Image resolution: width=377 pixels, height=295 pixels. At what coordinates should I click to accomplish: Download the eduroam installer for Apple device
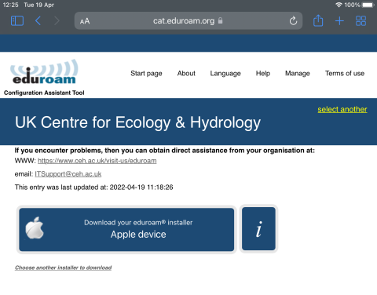(x=126, y=230)
